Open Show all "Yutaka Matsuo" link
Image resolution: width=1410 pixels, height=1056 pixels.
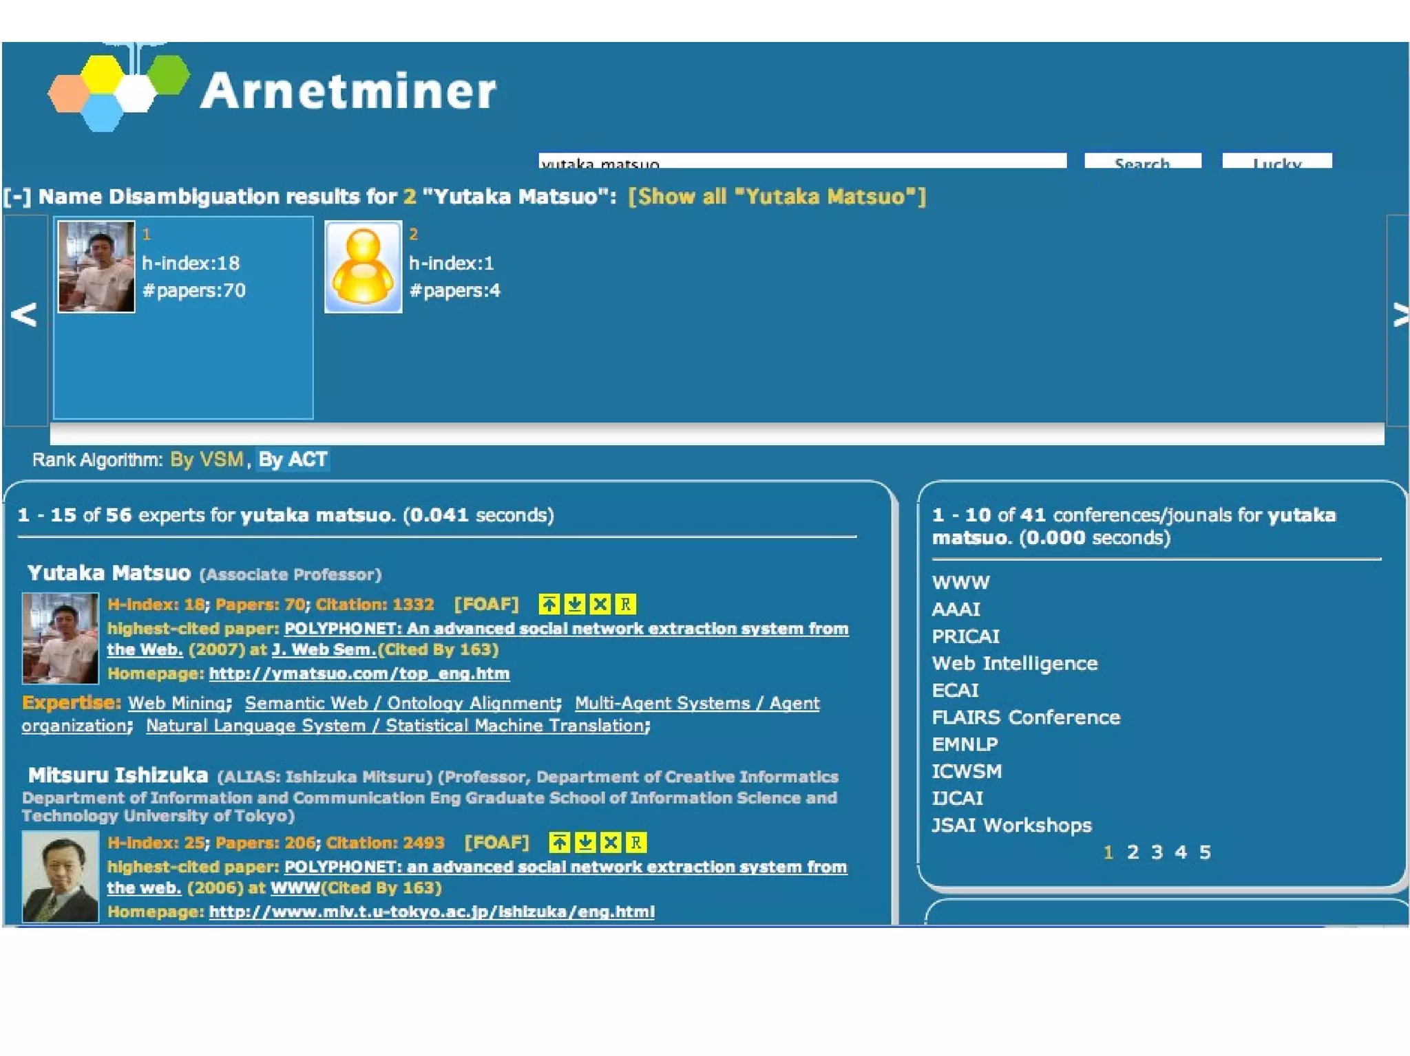(x=777, y=197)
